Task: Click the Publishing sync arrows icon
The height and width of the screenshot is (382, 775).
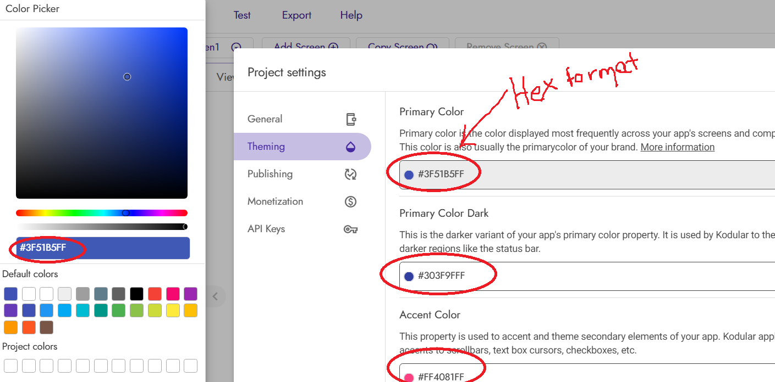Action: point(350,174)
